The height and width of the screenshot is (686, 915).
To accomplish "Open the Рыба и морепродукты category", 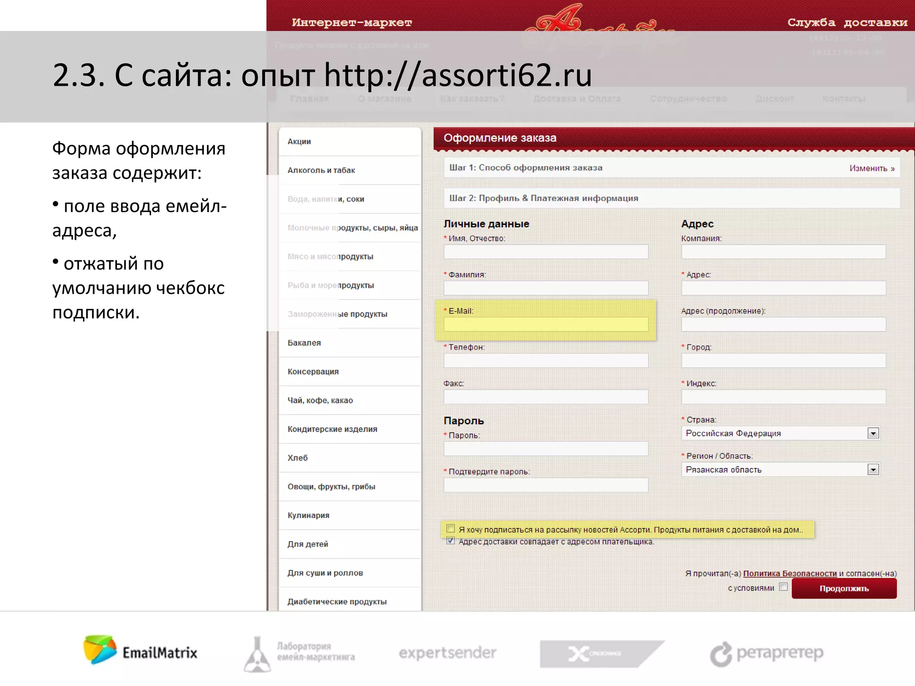I will point(349,285).
